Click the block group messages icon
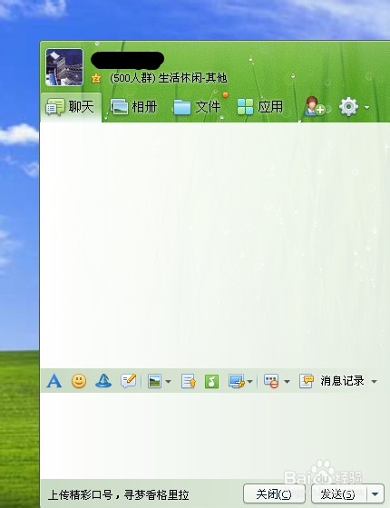Image resolution: width=390 pixels, height=508 pixels. [x=271, y=381]
